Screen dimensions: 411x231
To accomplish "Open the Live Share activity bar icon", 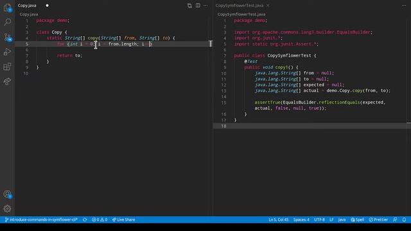I will 7,81.
